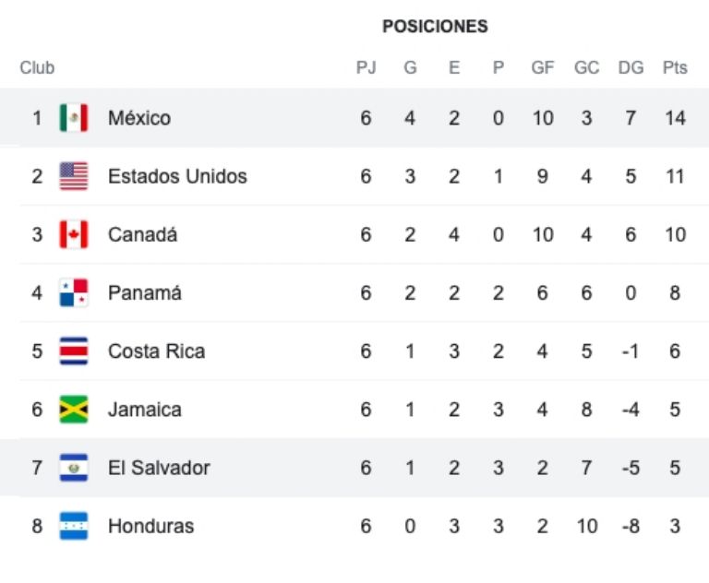709x583 pixels.
Task: Click the Honduras flag icon
Action: coord(74,526)
